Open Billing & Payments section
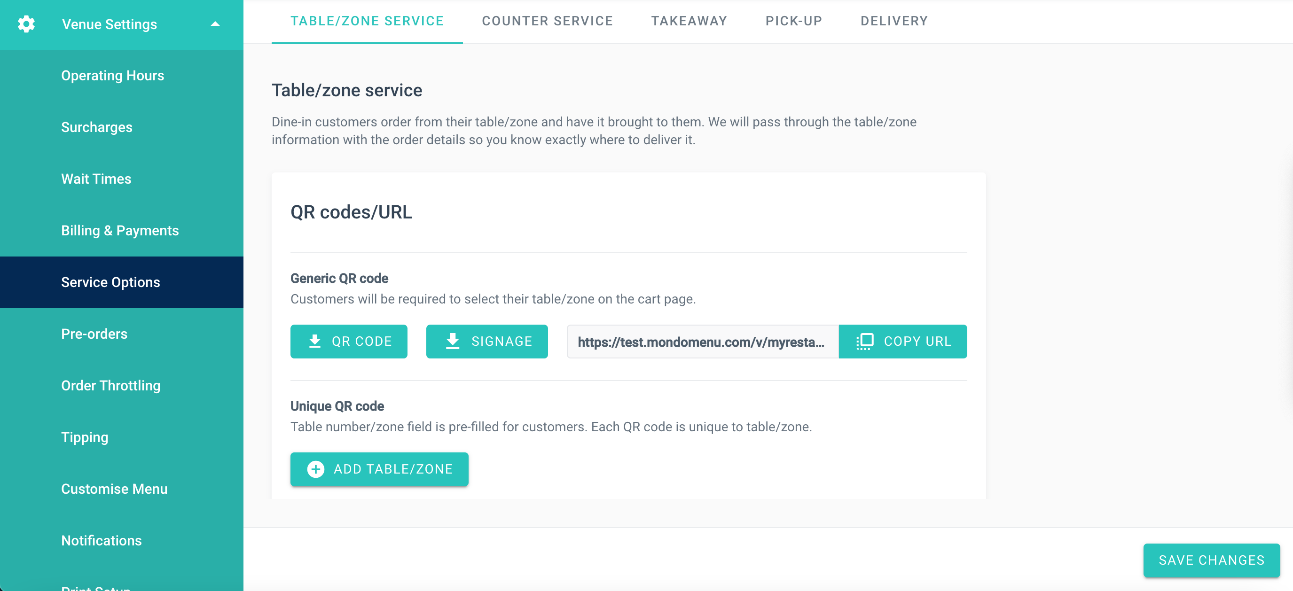 click(119, 231)
